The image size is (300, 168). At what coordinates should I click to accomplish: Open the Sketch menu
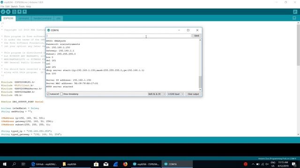click(x=14, y=7)
